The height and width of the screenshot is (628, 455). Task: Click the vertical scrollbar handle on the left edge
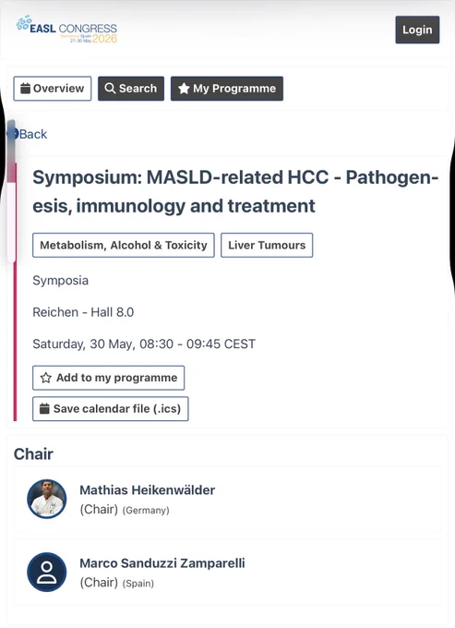(x=12, y=191)
